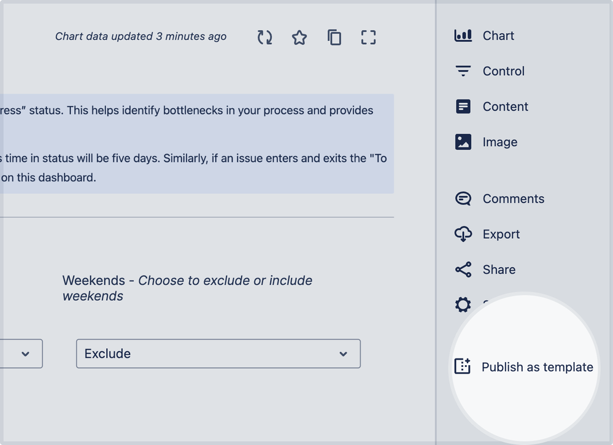Click the refresh chart data icon
The image size is (613, 445).
[x=264, y=37]
